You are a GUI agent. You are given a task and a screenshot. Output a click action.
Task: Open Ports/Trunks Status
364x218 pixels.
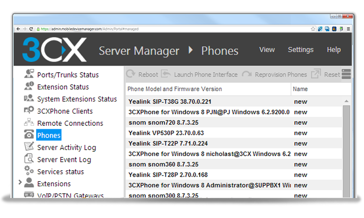[x=68, y=75]
